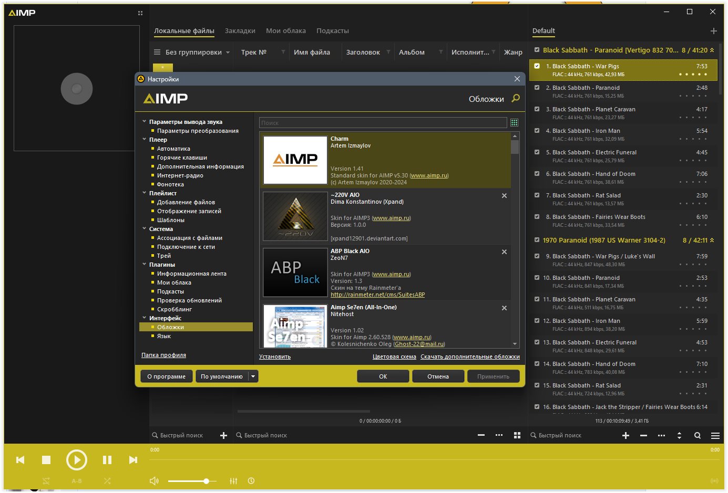Open the Без группировки grouping dropdown
Image resolution: width=728 pixels, height=493 pixels.
(192, 53)
